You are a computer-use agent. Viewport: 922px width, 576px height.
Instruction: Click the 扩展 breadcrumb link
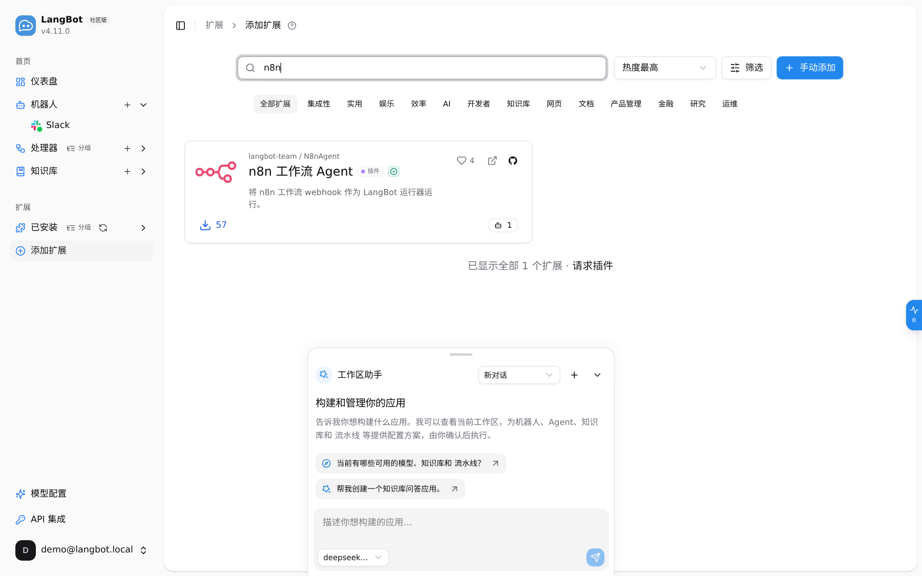tap(214, 25)
